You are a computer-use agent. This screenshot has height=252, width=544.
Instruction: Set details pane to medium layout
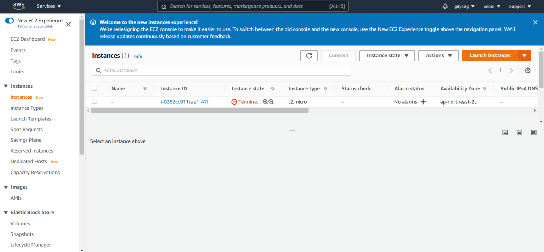coord(519,132)
